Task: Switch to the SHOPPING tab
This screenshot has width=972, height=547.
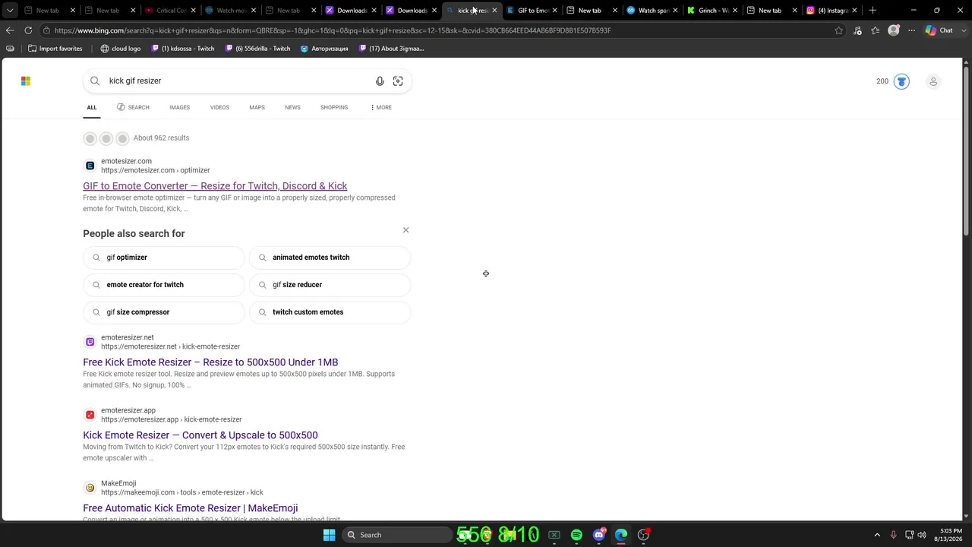Action: 334,107
